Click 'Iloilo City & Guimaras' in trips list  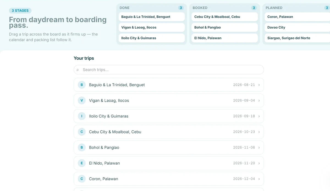[x=109, y=116]
